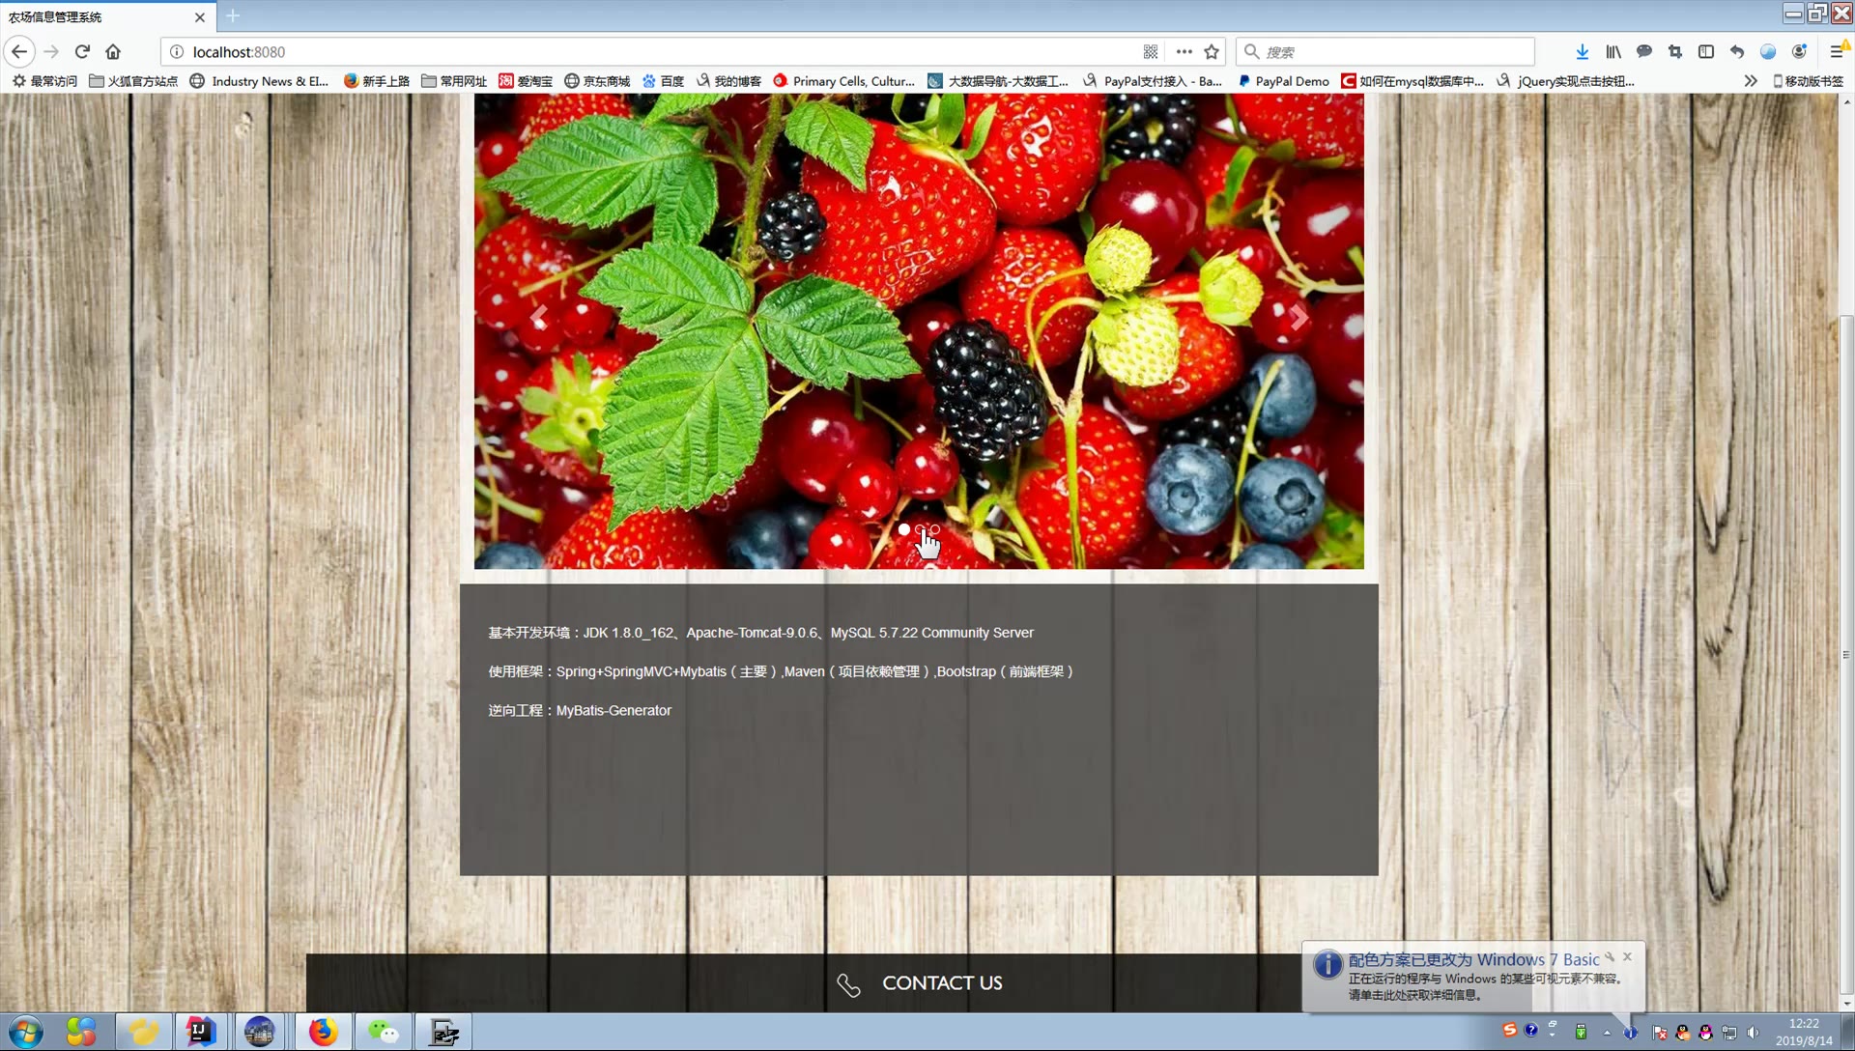Expand the bookmarks overflow chevron
The width and height of the screenshot is (1855, 1051).
pos(1750,81)
